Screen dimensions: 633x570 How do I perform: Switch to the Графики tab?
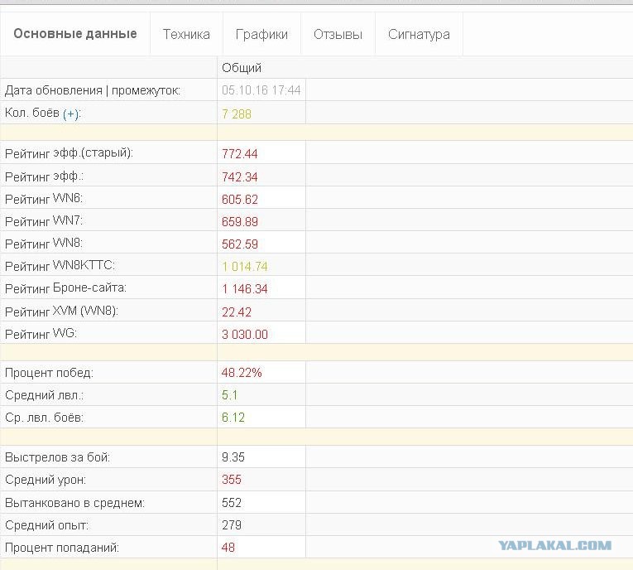(261, 34)
